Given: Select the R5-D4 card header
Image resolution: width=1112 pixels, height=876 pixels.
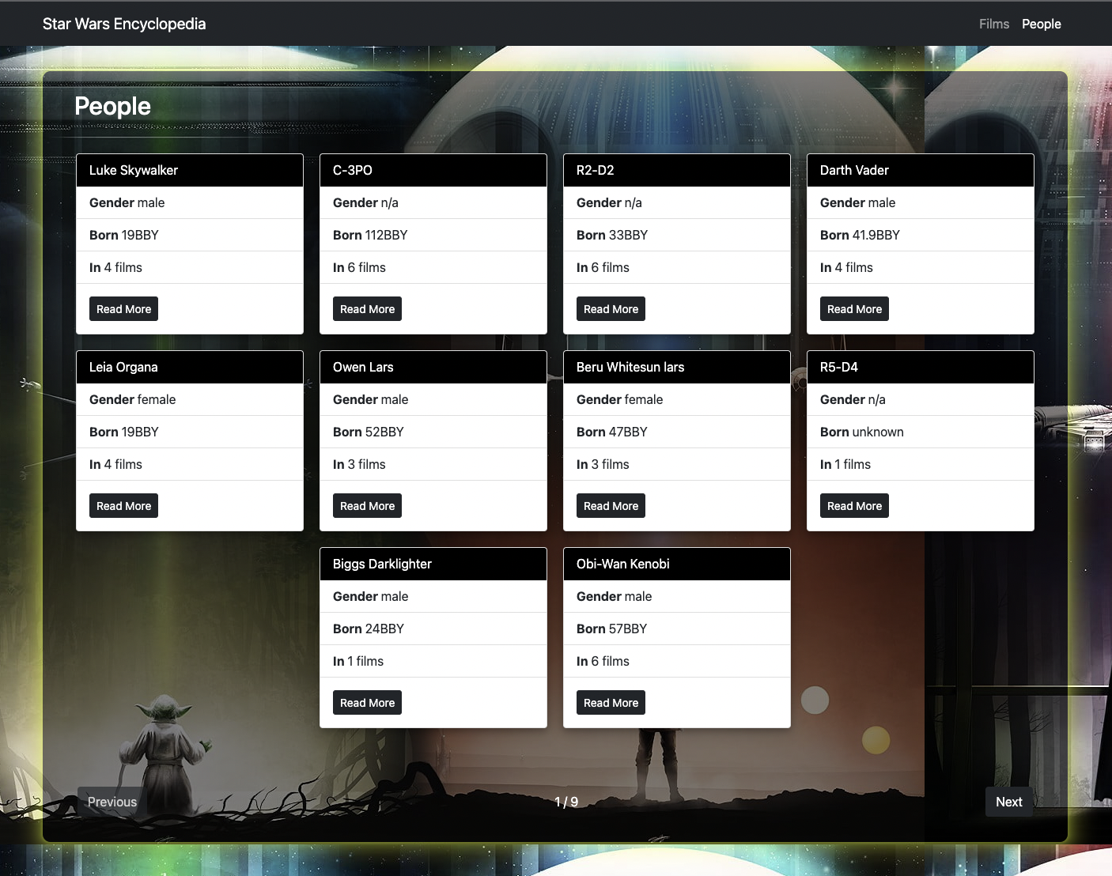Looking at the screenshot, I should coord(921,367).
